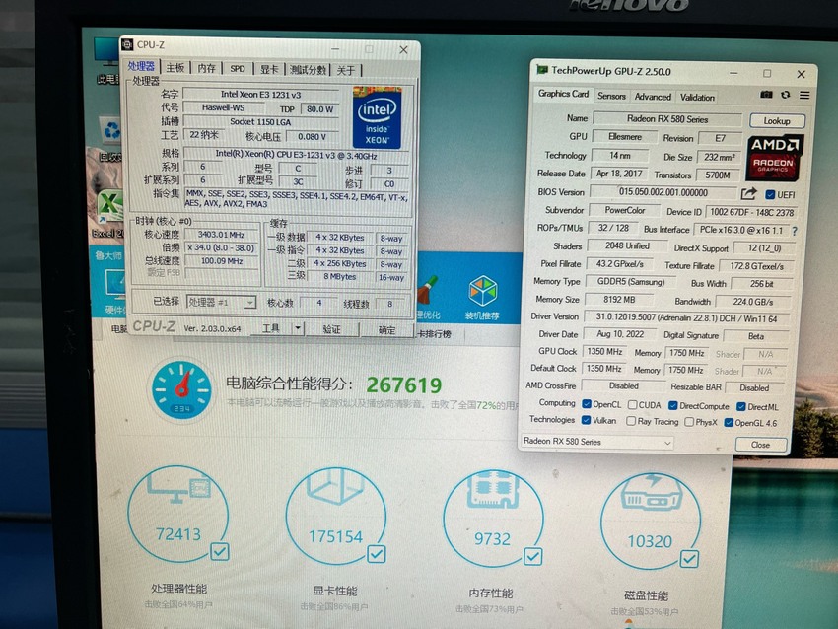Open the Radeon RX 580 Series GPU dropdown

[x=596, y=442]
